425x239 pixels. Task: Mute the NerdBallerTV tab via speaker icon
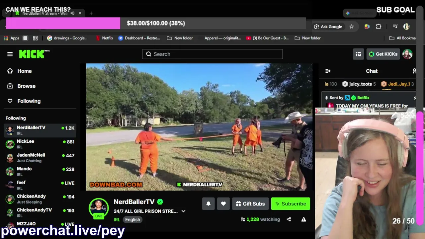[72, 13]
